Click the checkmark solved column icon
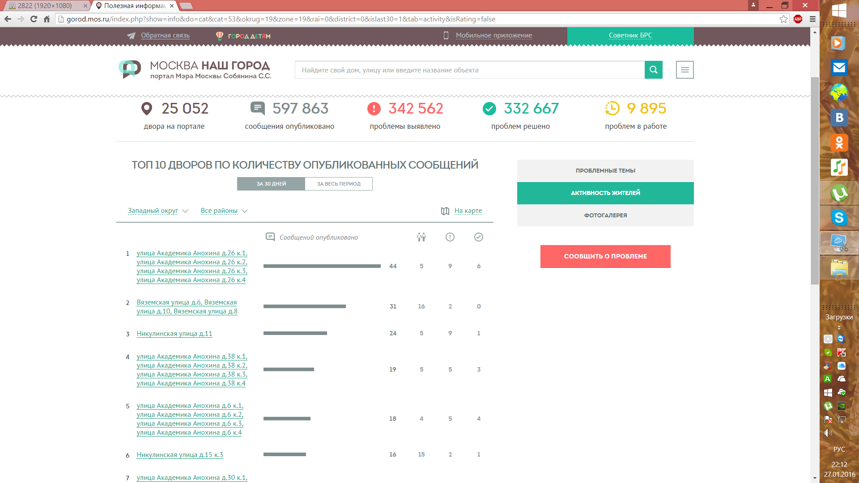The height and width of the screenshot is (483, 859). pos(478,237)
